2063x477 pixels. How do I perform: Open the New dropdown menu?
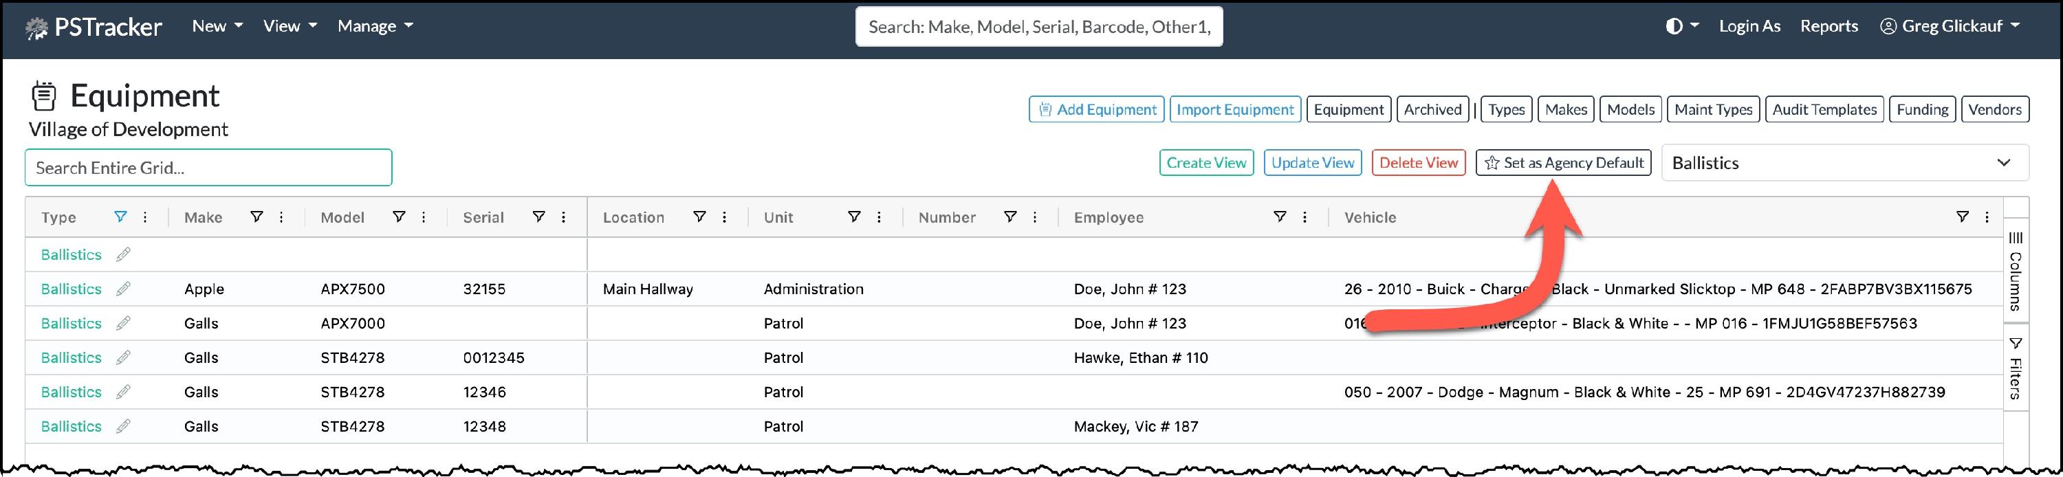(217, 26)
